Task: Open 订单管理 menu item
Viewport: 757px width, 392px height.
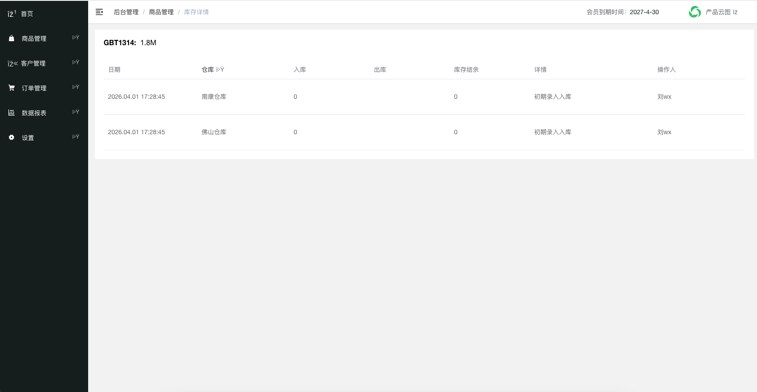Action: (34, 88)
